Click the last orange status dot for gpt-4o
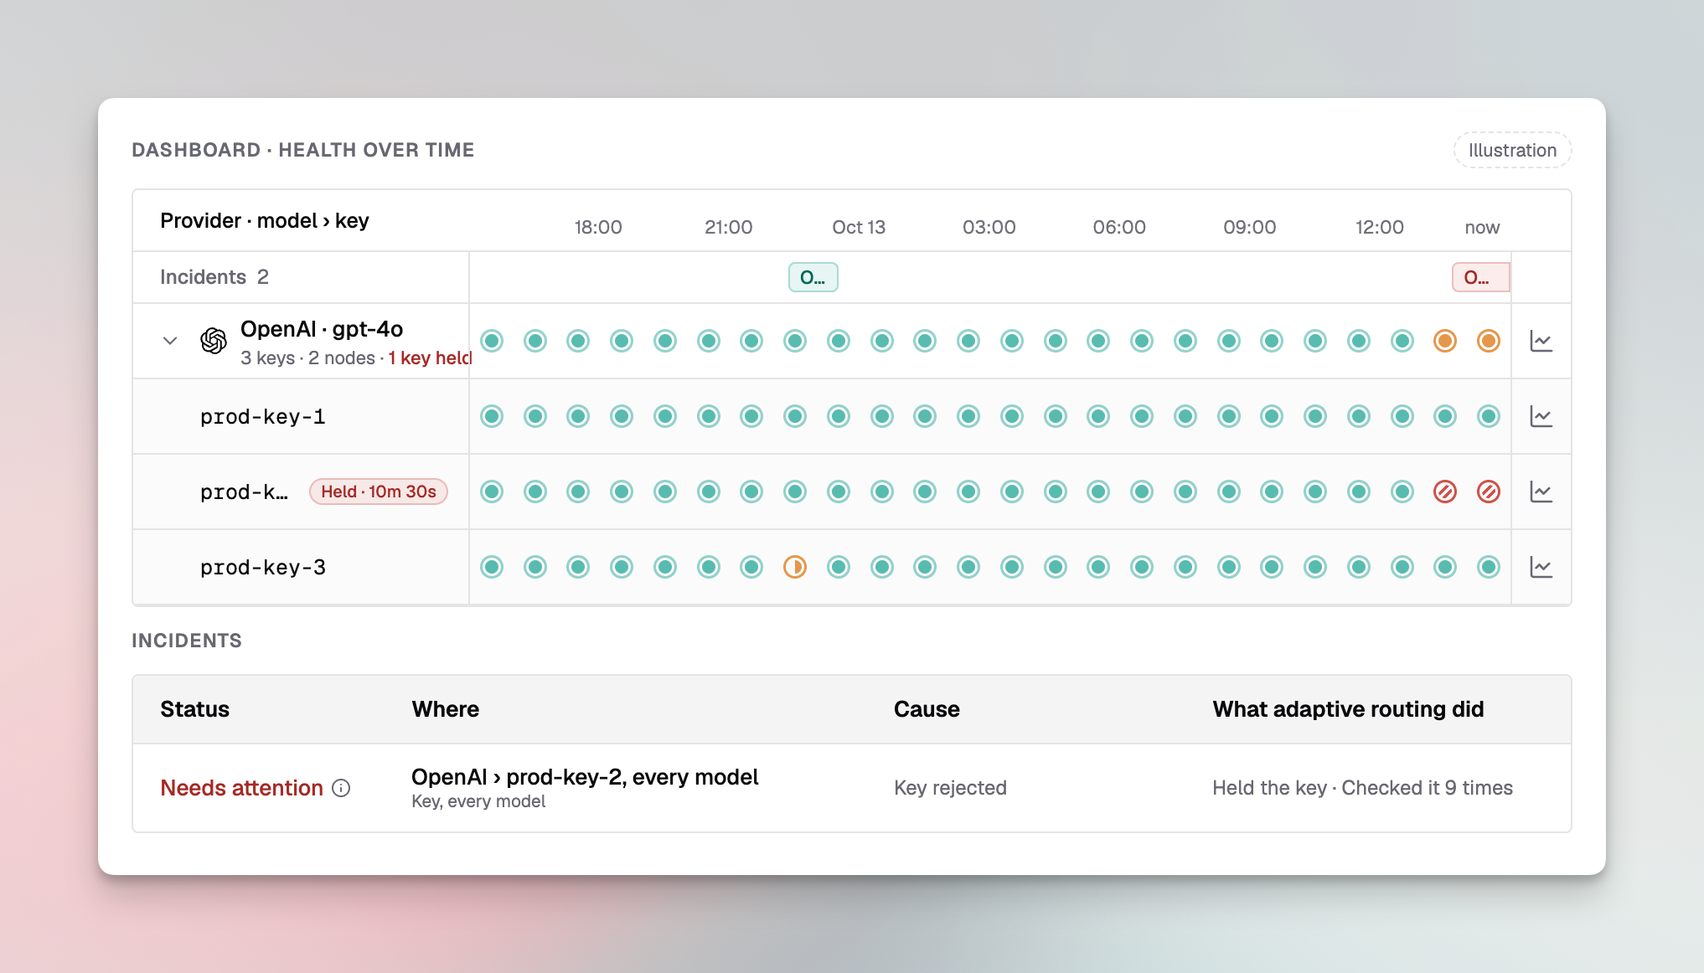Screen dimensions: 1704x973 1489,341
